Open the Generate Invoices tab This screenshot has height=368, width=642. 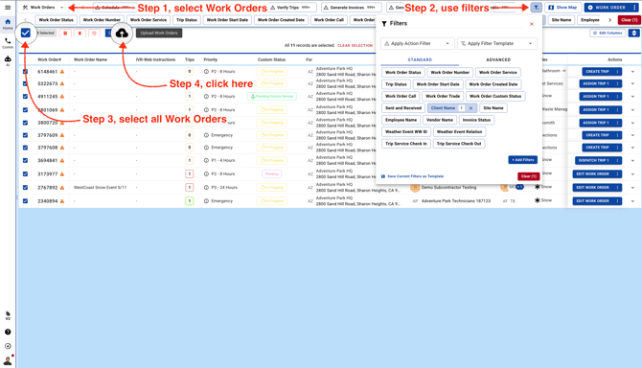(x=352, y=8)
